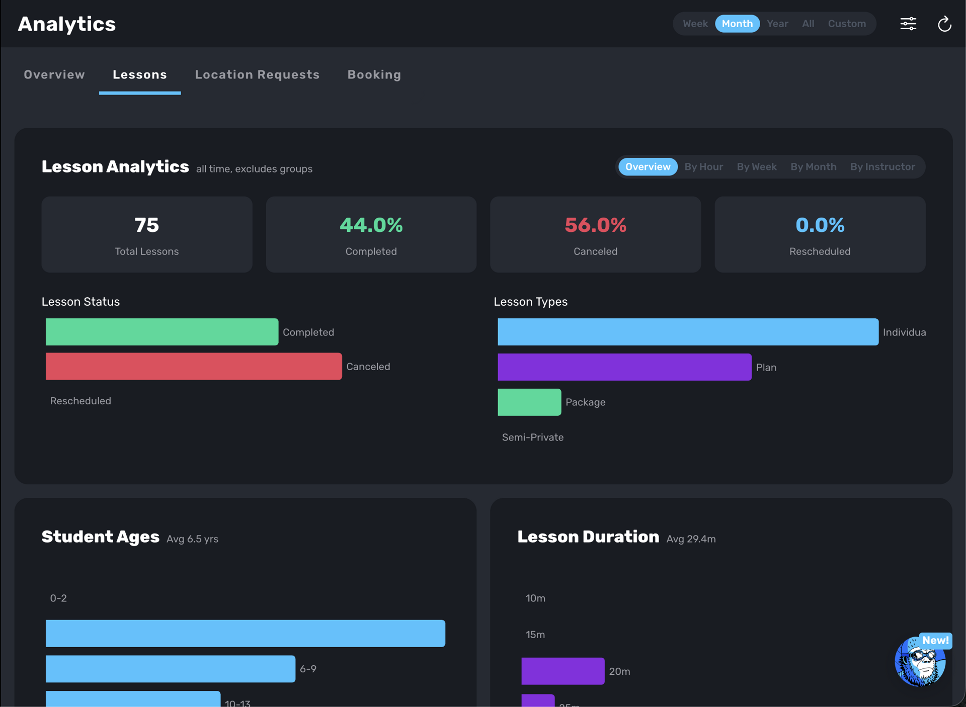Image resolution: width=966 pixels, height=707 pixels.
Task: Click the Semi-Private lesson type label
Action: tap(533, 437)
